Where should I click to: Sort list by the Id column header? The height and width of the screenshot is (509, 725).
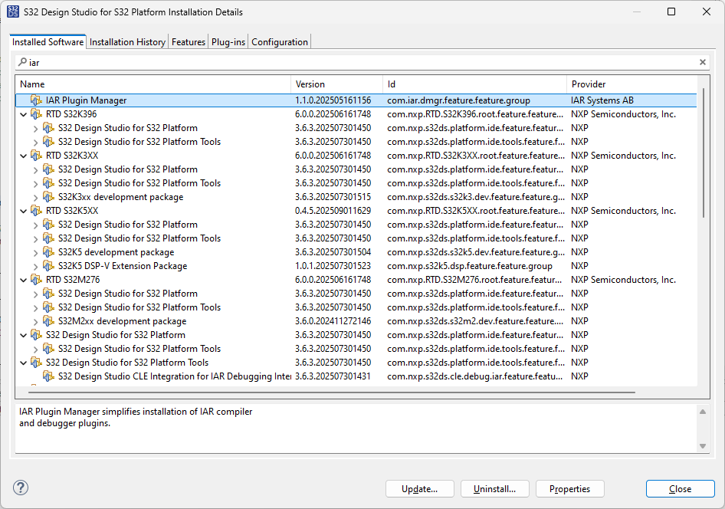click(475, 84)
